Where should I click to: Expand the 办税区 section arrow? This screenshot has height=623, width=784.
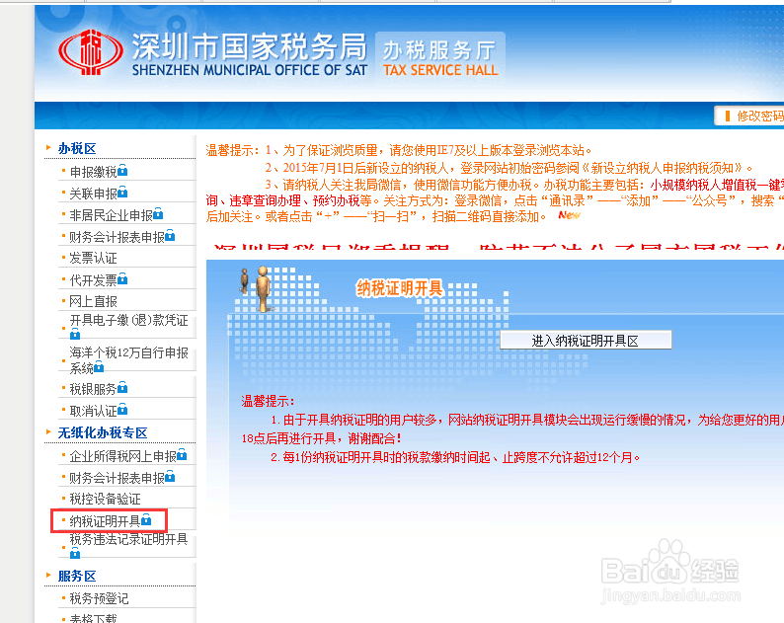click(x=48, y=147)
